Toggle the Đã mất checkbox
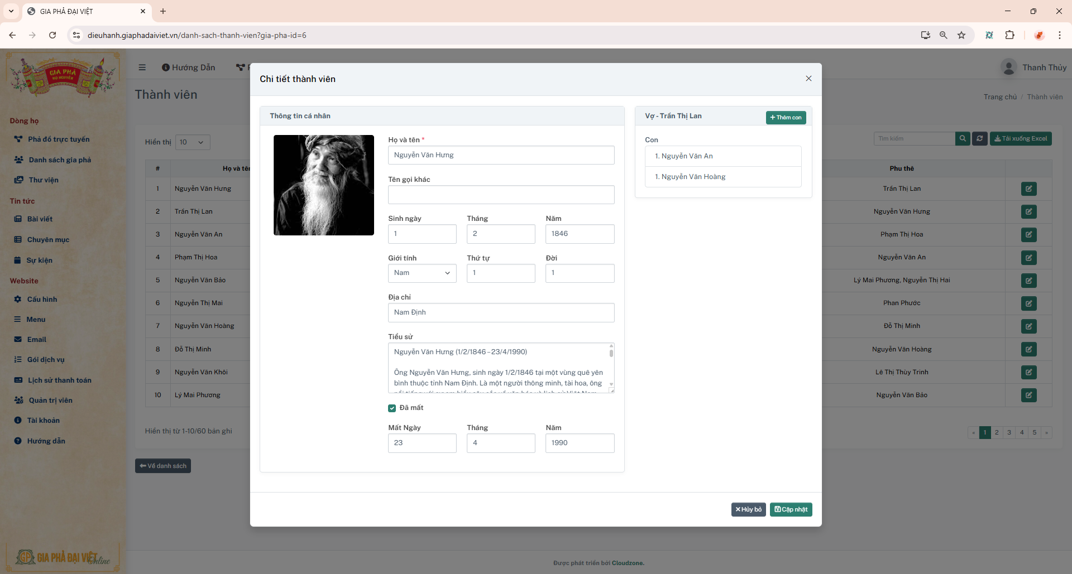 point(392,408)
